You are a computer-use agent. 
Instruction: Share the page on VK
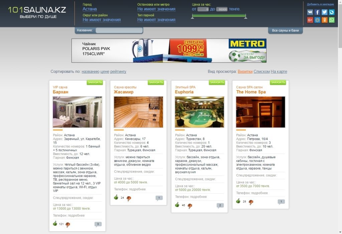(310, 12)
